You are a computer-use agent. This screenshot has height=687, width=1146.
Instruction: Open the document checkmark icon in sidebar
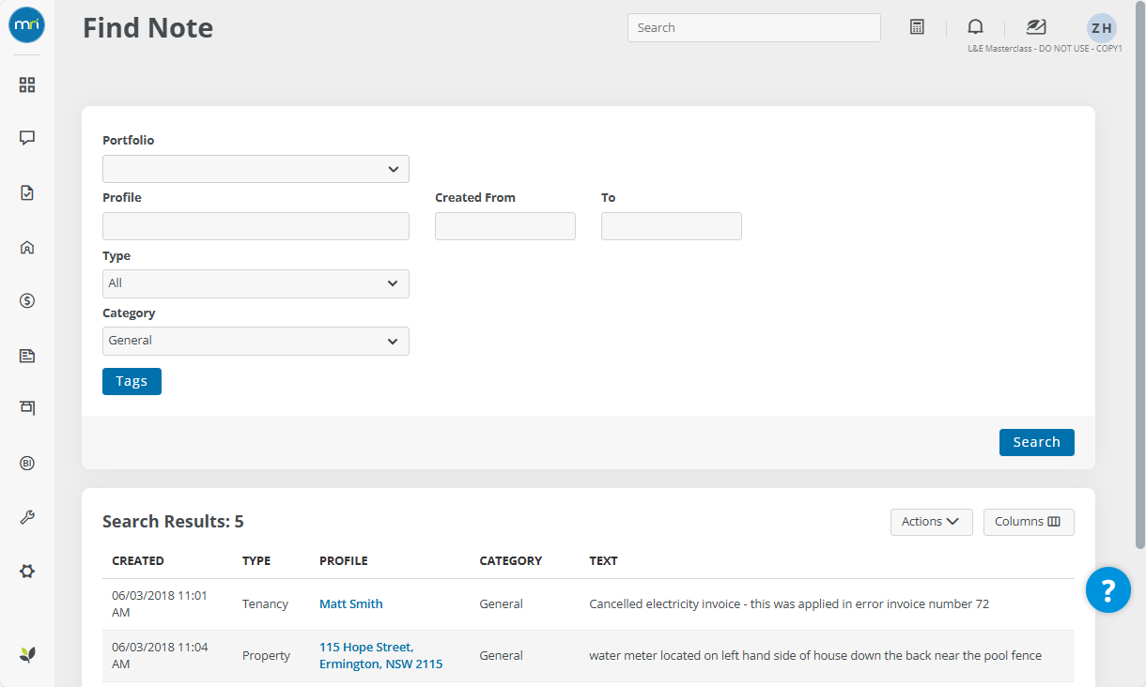pos(27,192)
